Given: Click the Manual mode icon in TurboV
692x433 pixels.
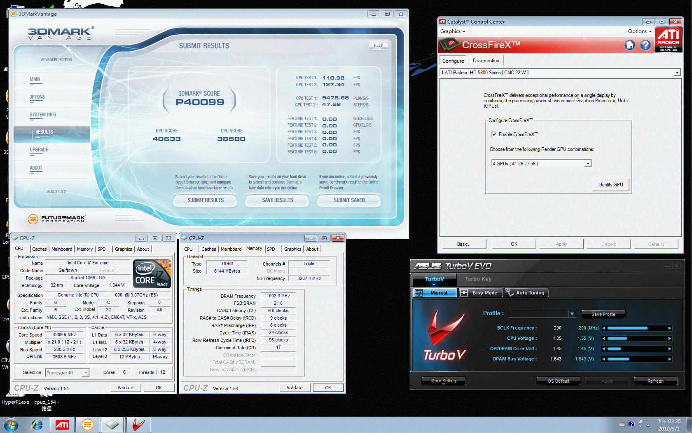Looking at the screenshot, I should [419, 293].
